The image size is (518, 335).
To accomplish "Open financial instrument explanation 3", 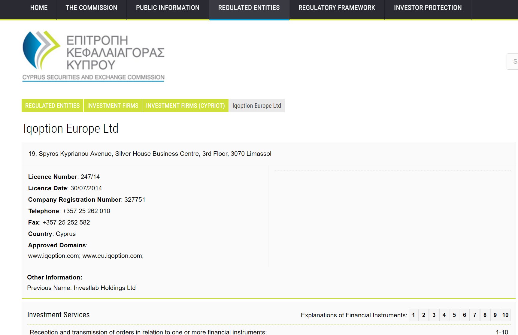I will tap(434, 315).
